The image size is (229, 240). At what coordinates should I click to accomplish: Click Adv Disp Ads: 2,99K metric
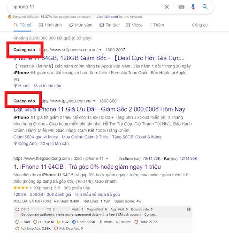(x=33, y=229)
